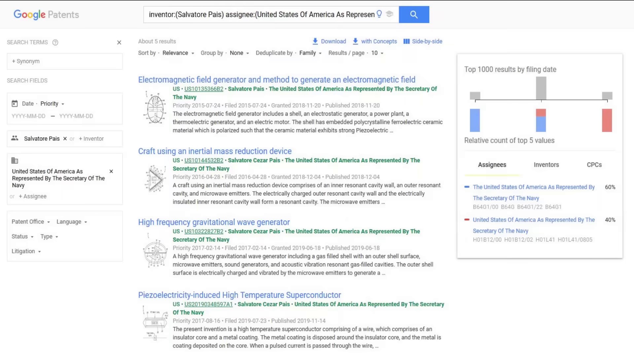Download results with Concepts
This screenshot has width=634, height=356.
tap(375, 42)
